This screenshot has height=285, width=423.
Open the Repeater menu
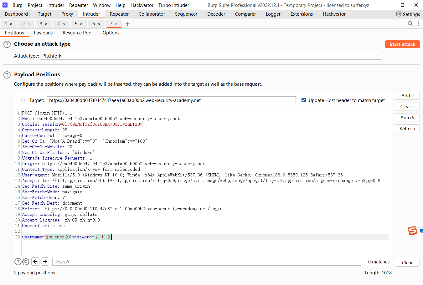(x=79, y=5)
